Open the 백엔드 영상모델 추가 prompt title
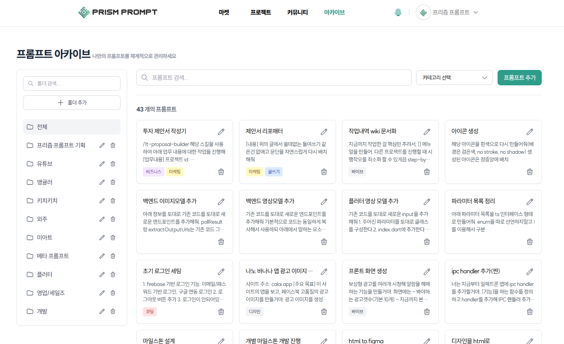 coord(270,201)
